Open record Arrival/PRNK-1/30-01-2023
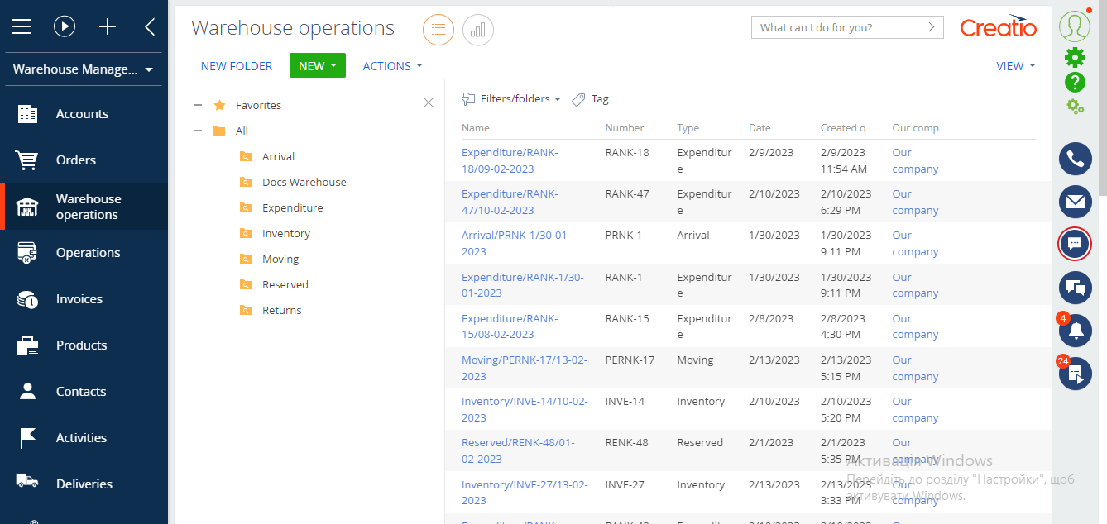Viewport: 1107px width, 524px height. pyautogui.click(x=515, y=243)
